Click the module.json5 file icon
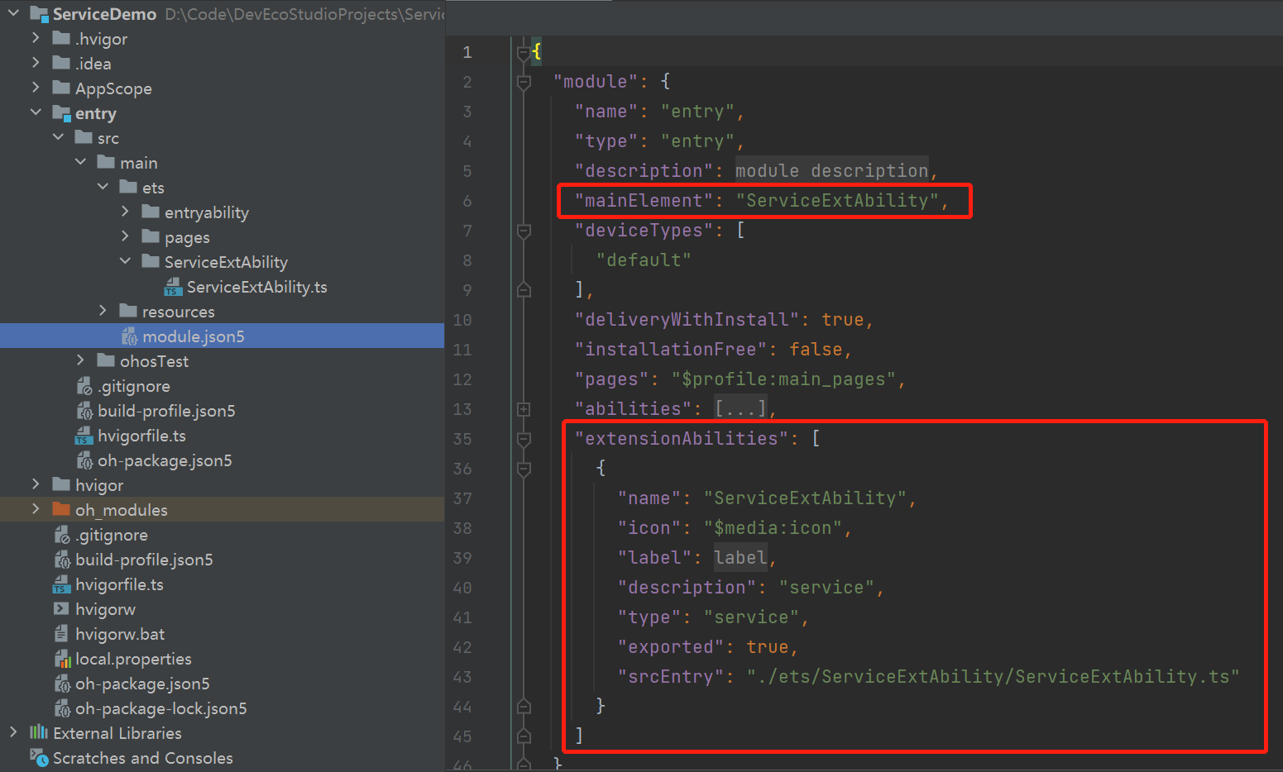 tap(129, 336)
